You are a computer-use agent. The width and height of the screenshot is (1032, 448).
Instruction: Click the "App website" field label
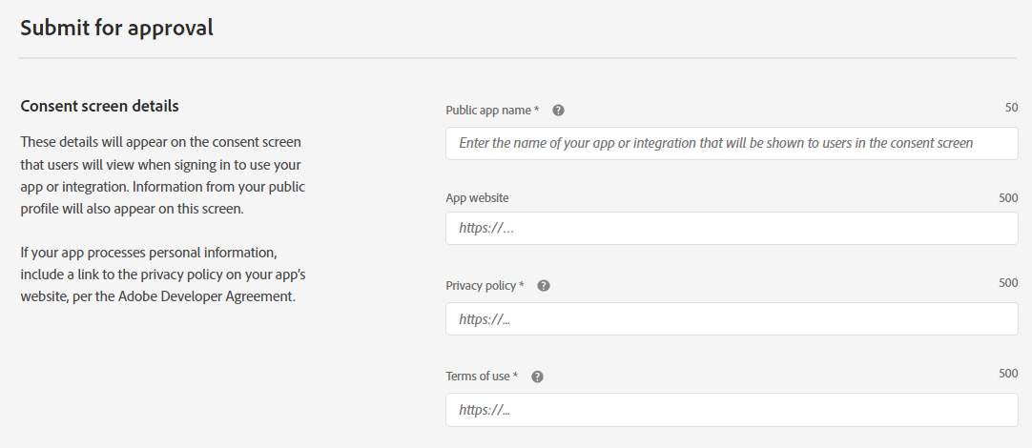(477, 198)
